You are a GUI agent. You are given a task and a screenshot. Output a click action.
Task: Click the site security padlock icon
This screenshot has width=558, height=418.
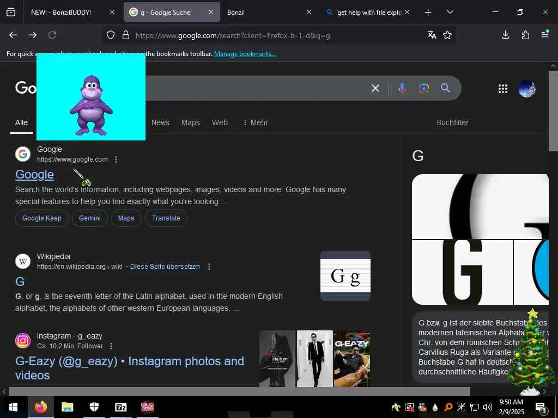click(x=126, y=35)
